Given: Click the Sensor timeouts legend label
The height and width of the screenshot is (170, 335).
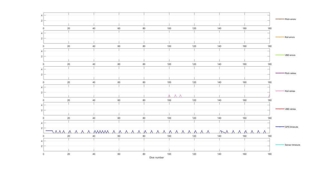Looking at the screenshot, I should (292, 145).
